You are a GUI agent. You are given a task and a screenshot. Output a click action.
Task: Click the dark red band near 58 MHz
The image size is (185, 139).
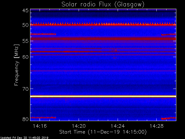click(x=103, y=52)
